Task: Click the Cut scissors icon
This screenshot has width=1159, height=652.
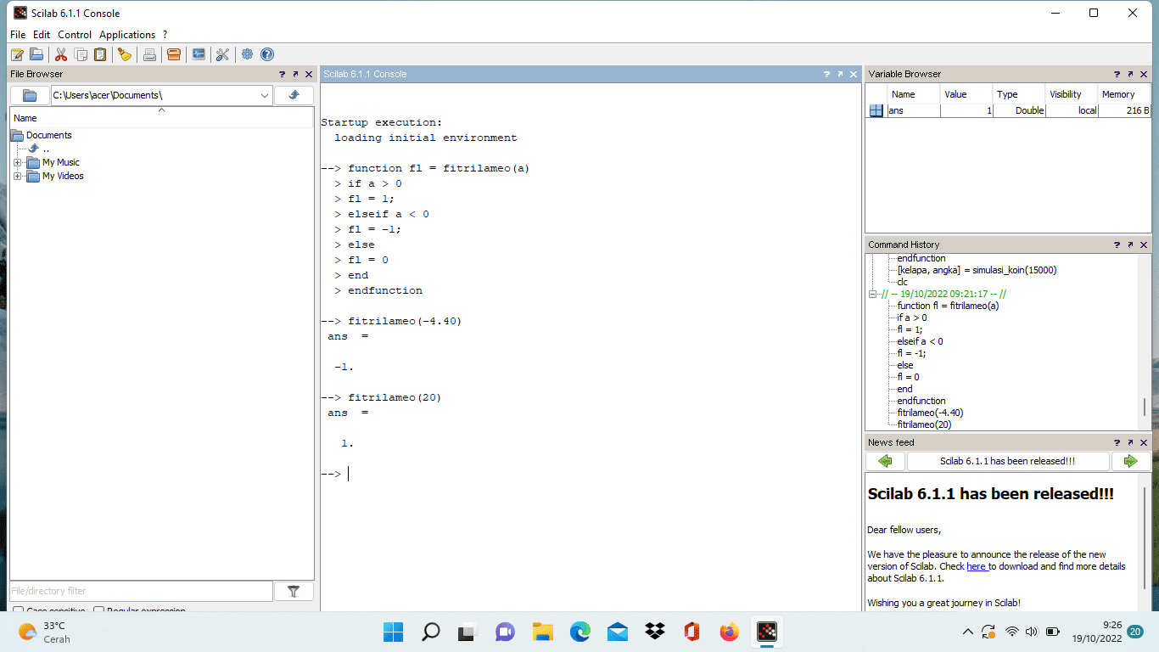Action: coord(61,54)
